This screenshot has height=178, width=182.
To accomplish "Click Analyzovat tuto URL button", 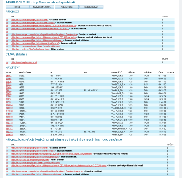I will pos(42,7).
